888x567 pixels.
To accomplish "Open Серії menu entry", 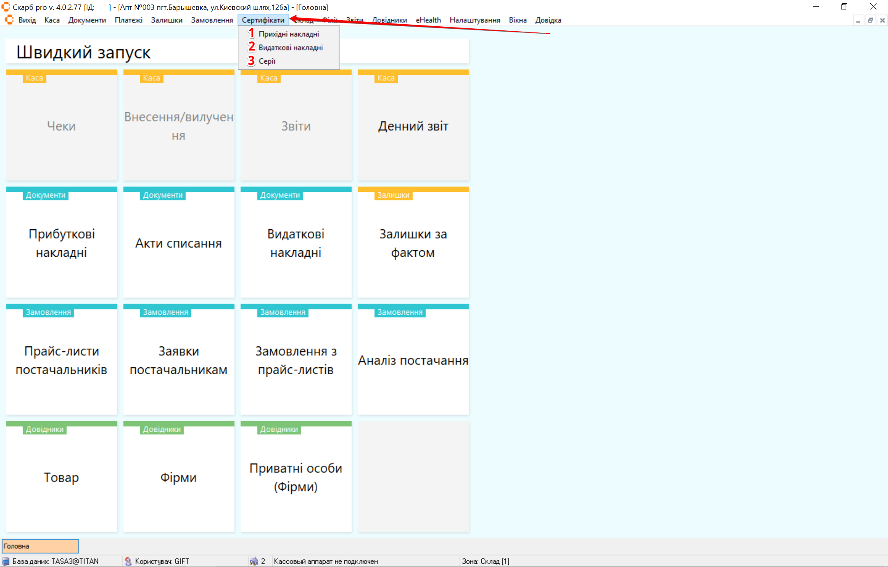I will coord(267,61).
